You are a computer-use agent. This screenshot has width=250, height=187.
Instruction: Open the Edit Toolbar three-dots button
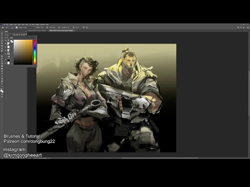[2, 86]
